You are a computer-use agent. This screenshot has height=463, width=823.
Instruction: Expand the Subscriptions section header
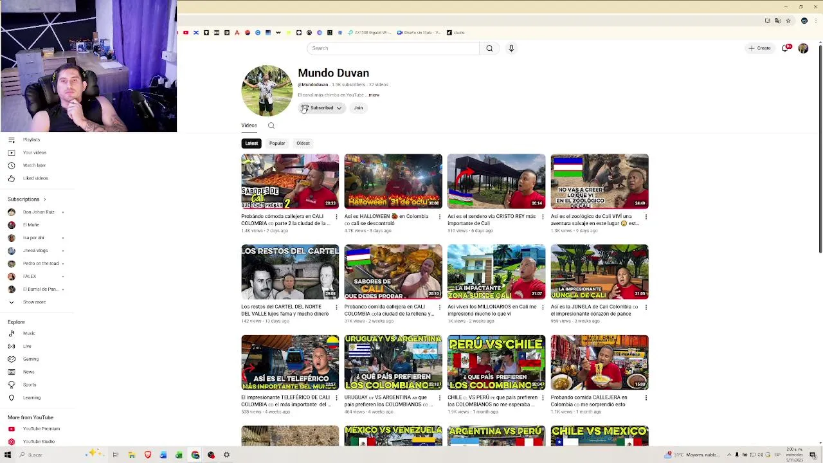click(x=27, y=199)
